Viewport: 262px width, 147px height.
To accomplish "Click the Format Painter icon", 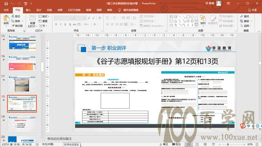I will (x=13, y=26).
